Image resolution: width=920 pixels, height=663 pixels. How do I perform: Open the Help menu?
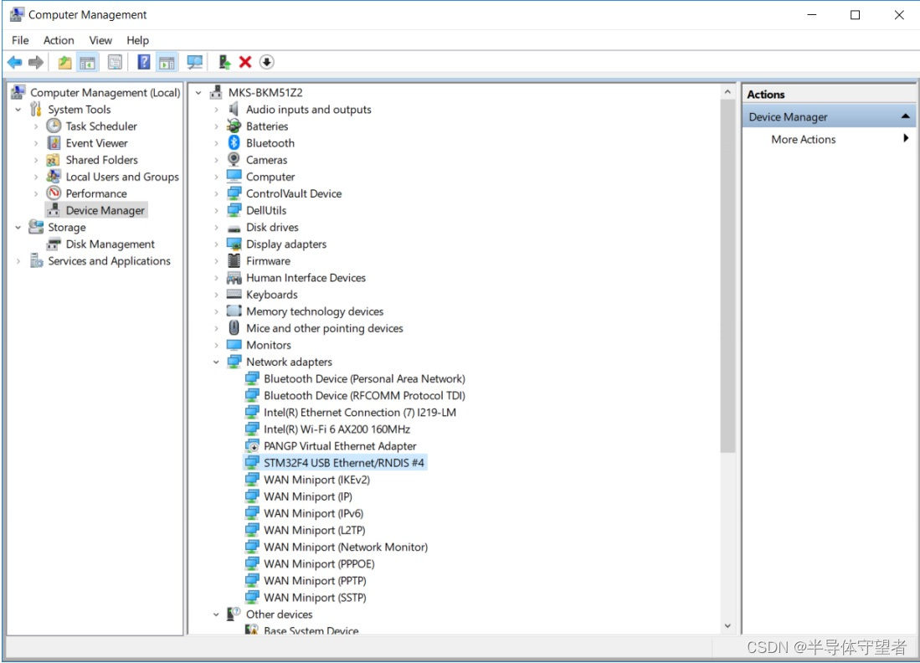click(138, 40)
